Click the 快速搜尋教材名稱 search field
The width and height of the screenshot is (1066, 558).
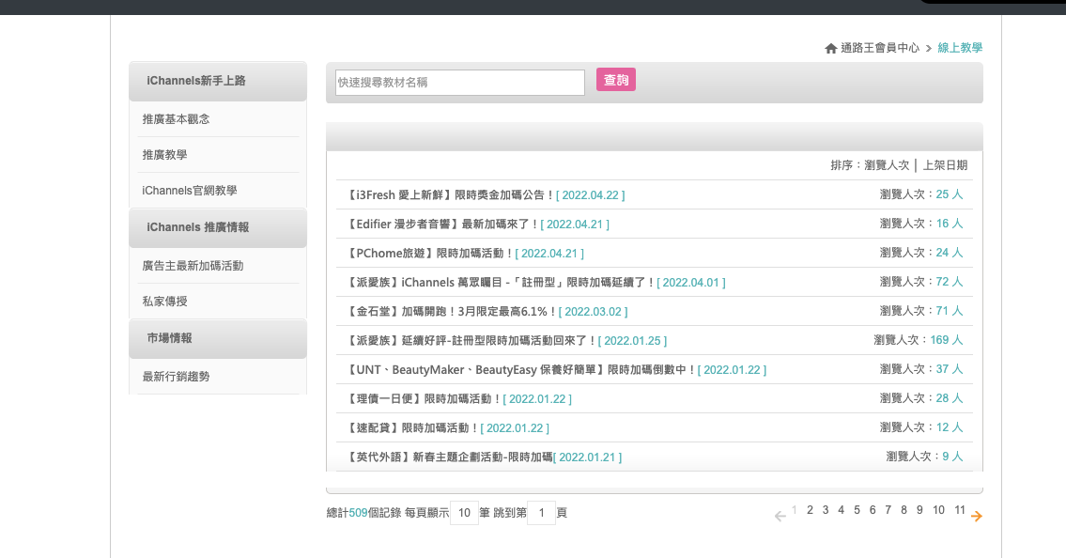click(459, 83)
